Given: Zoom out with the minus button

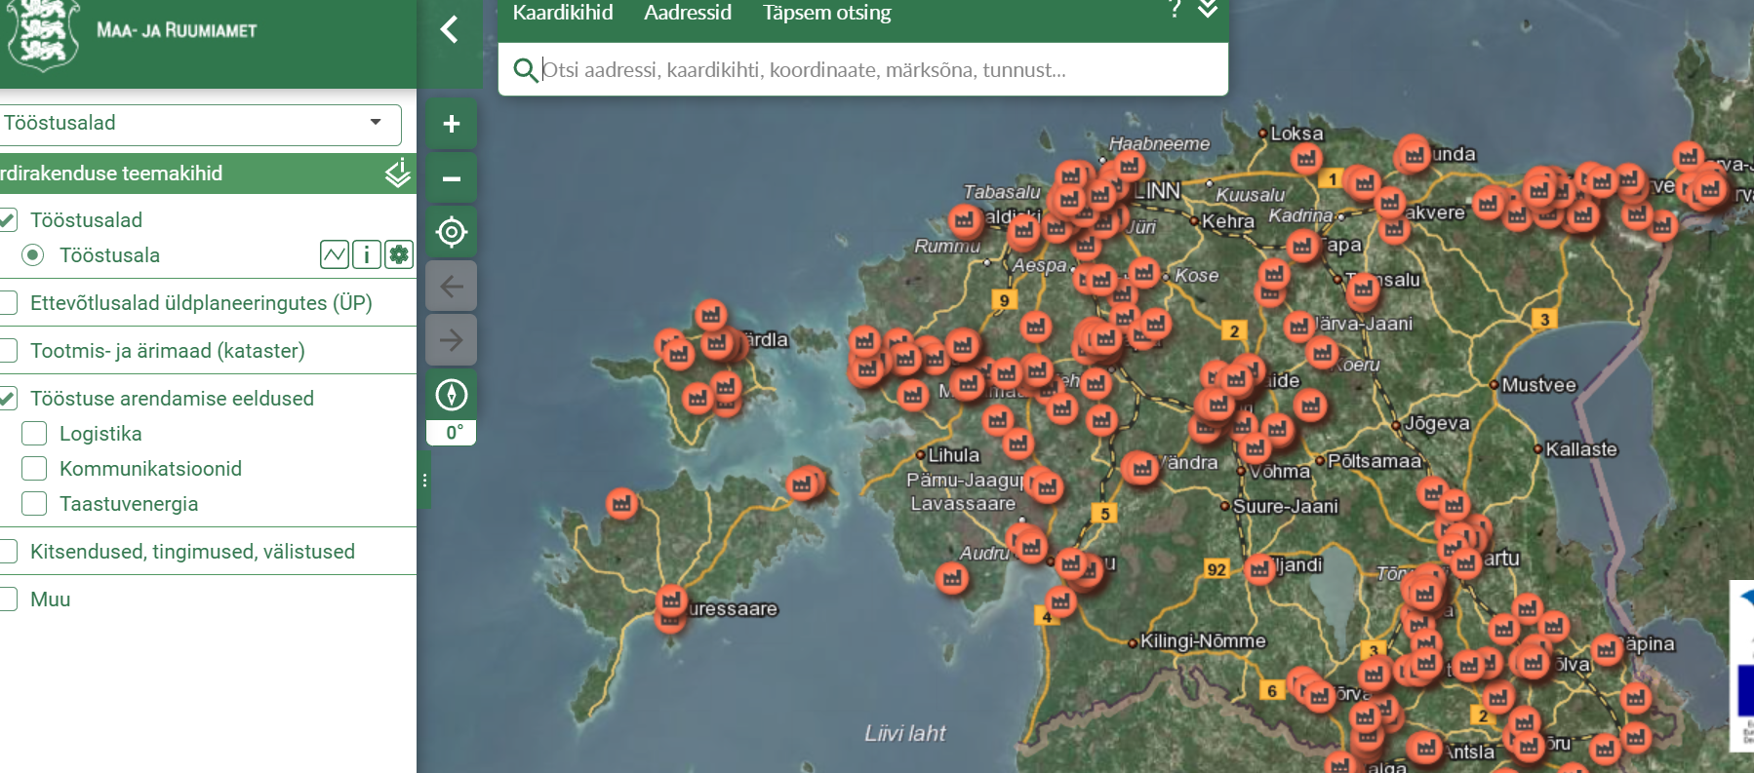Looking at the screenshot, I should point(451,178).
